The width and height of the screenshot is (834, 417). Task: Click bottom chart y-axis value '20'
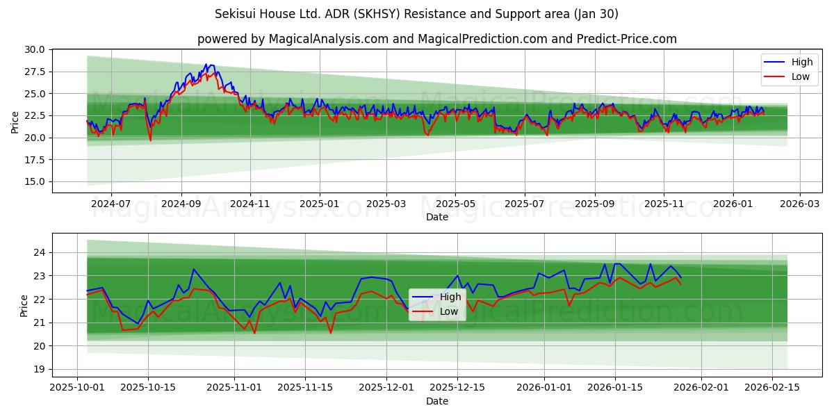40,346
